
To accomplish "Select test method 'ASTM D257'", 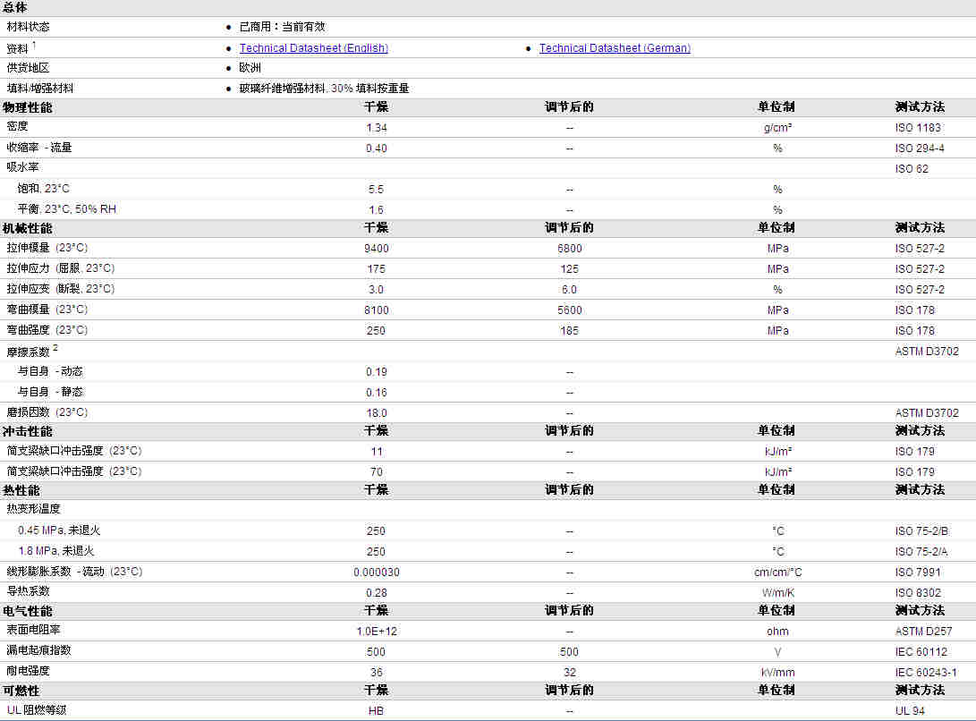I will point(923,632).
